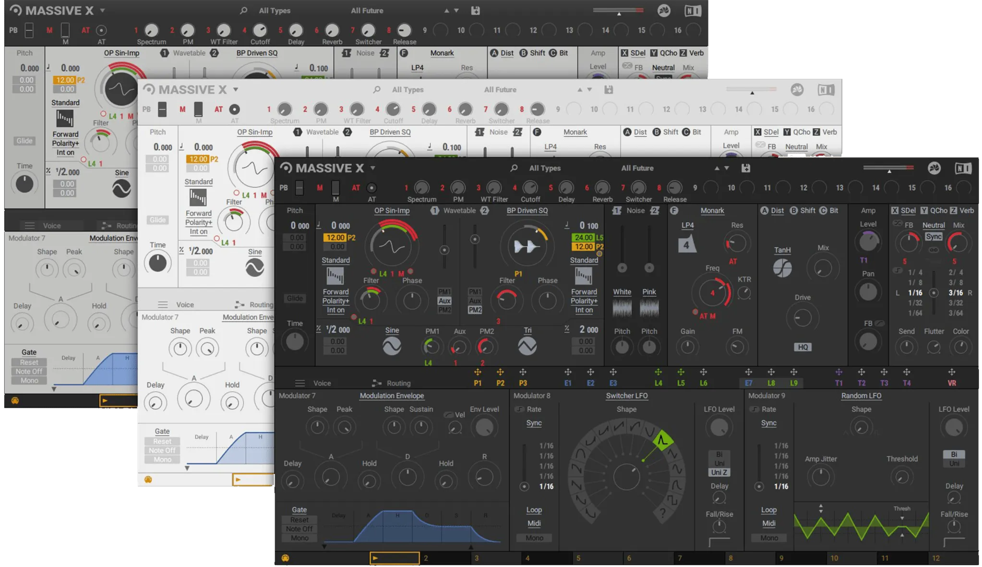Select the highlighted green LFO shape segment
The image size is (982, 567).
[x=662, y=439]
